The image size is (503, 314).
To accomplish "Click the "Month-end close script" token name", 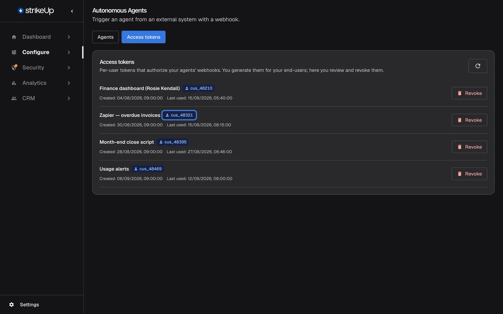I will click(127, 142).
